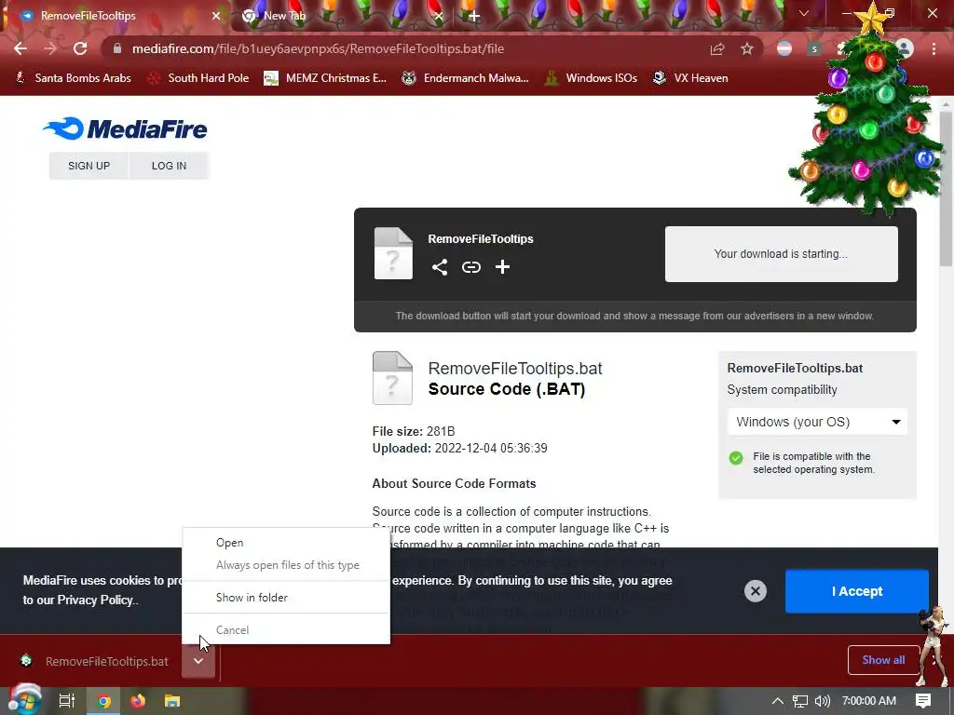The height and width of the screenshot is (715, 954).
Task: Open the South Hard Pole bookmark
Action: [x=198, y=78]
